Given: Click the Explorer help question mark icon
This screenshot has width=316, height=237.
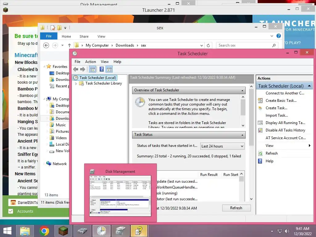Looking at the screenshot, I should point(279,36).
